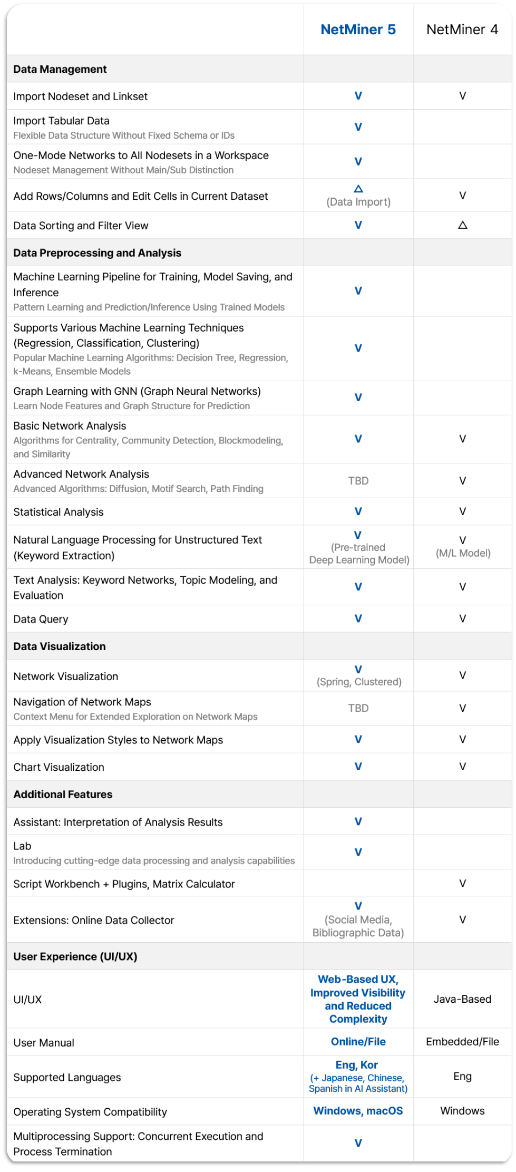Select Data Preprocessing and Analysis section header
Screen dimensions: 516x1172
(x=97, y=253)
